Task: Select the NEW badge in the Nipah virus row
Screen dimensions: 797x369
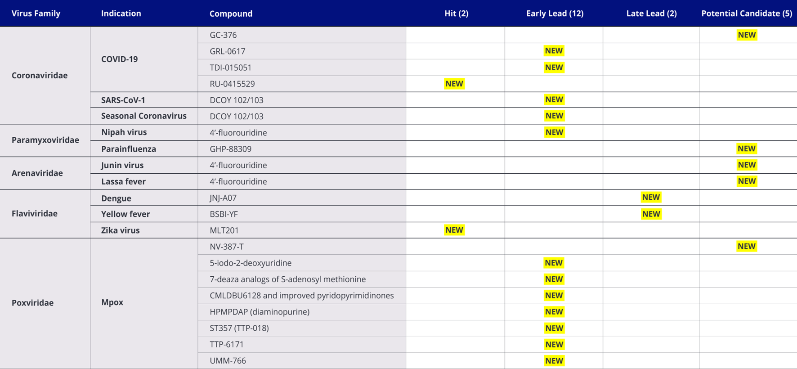Action: (x=554, y=132)
